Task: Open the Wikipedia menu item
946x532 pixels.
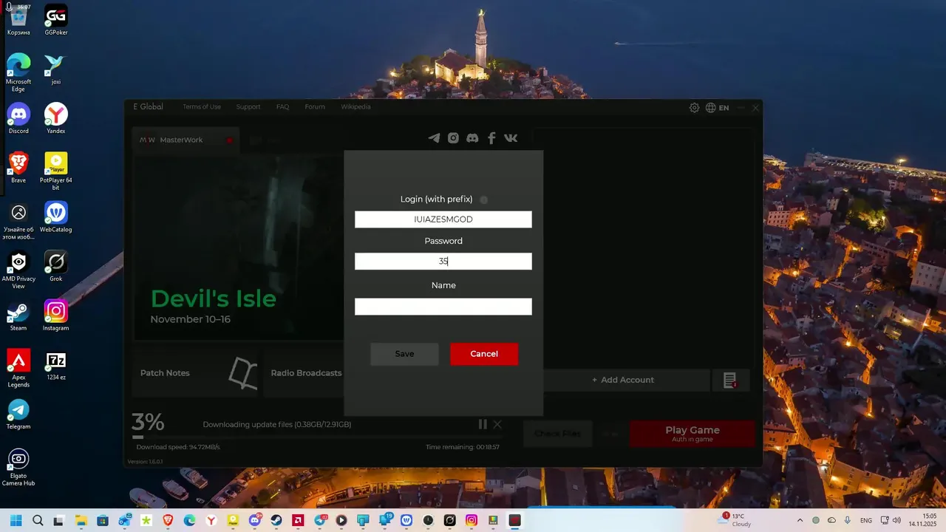Action: click(x=355, y=107)
